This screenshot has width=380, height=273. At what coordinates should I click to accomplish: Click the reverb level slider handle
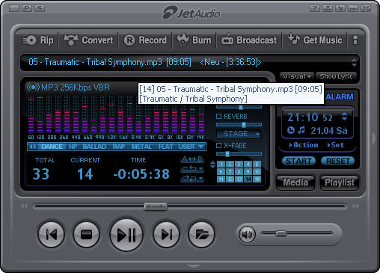click(244, 125)
